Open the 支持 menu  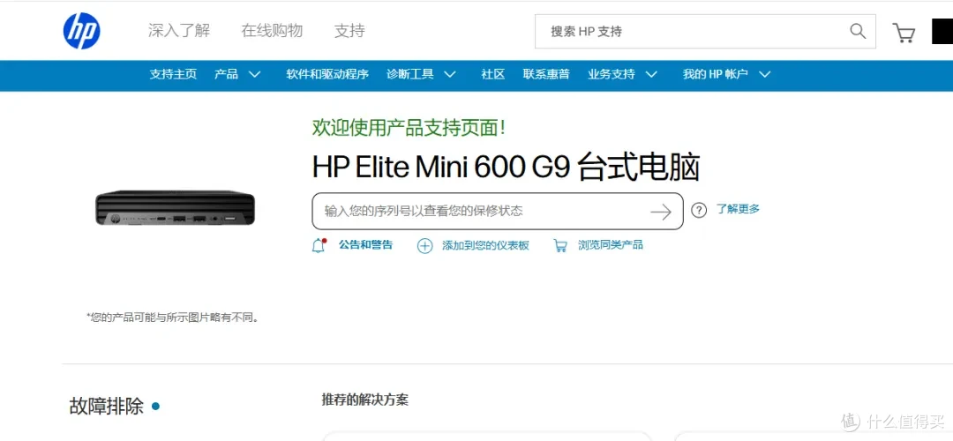(349, 31)
